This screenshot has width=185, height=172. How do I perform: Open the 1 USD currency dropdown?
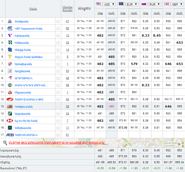(x=108, y=4)
